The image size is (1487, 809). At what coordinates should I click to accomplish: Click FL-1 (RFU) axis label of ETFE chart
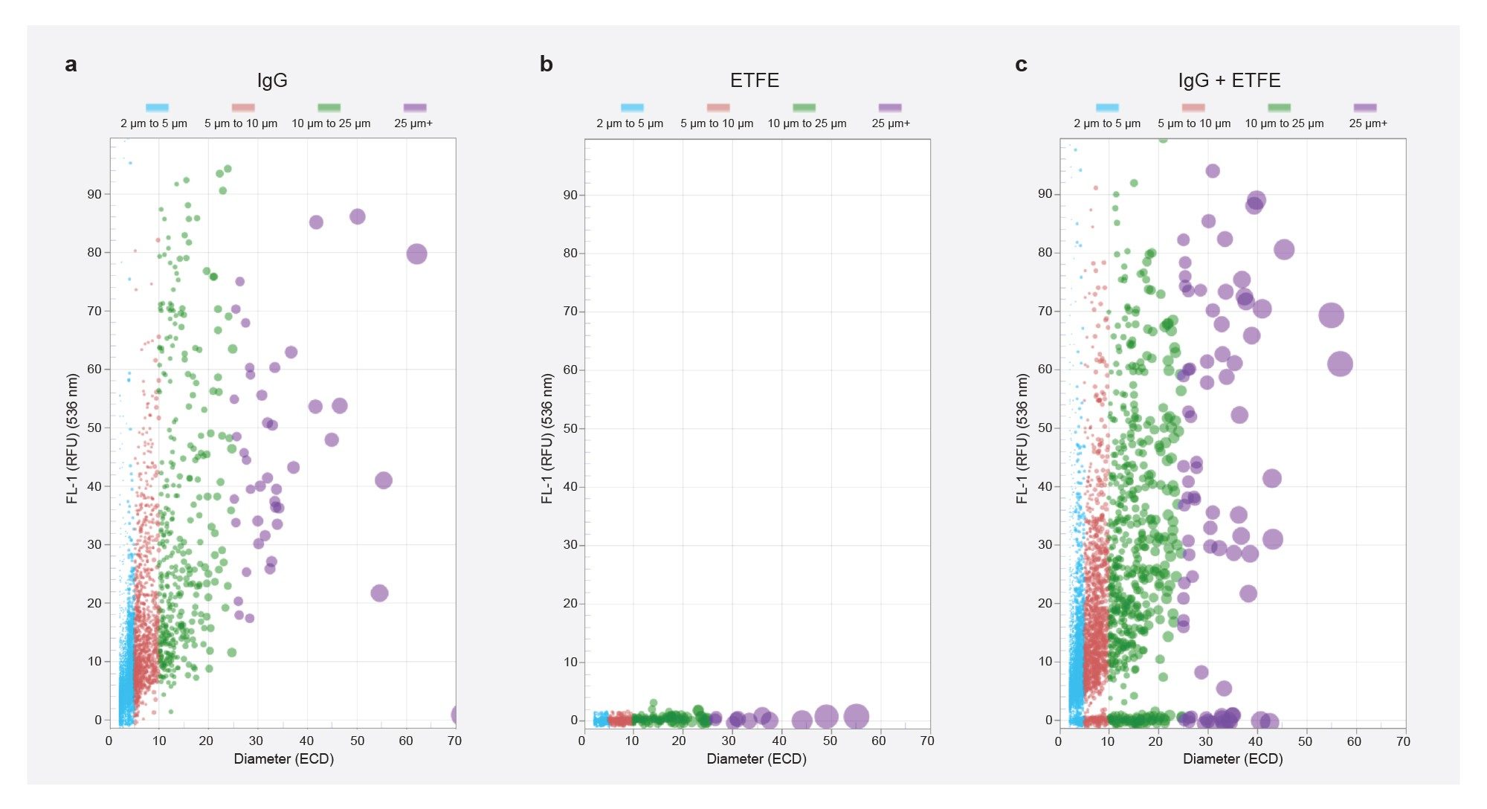(x=546, y=439)
